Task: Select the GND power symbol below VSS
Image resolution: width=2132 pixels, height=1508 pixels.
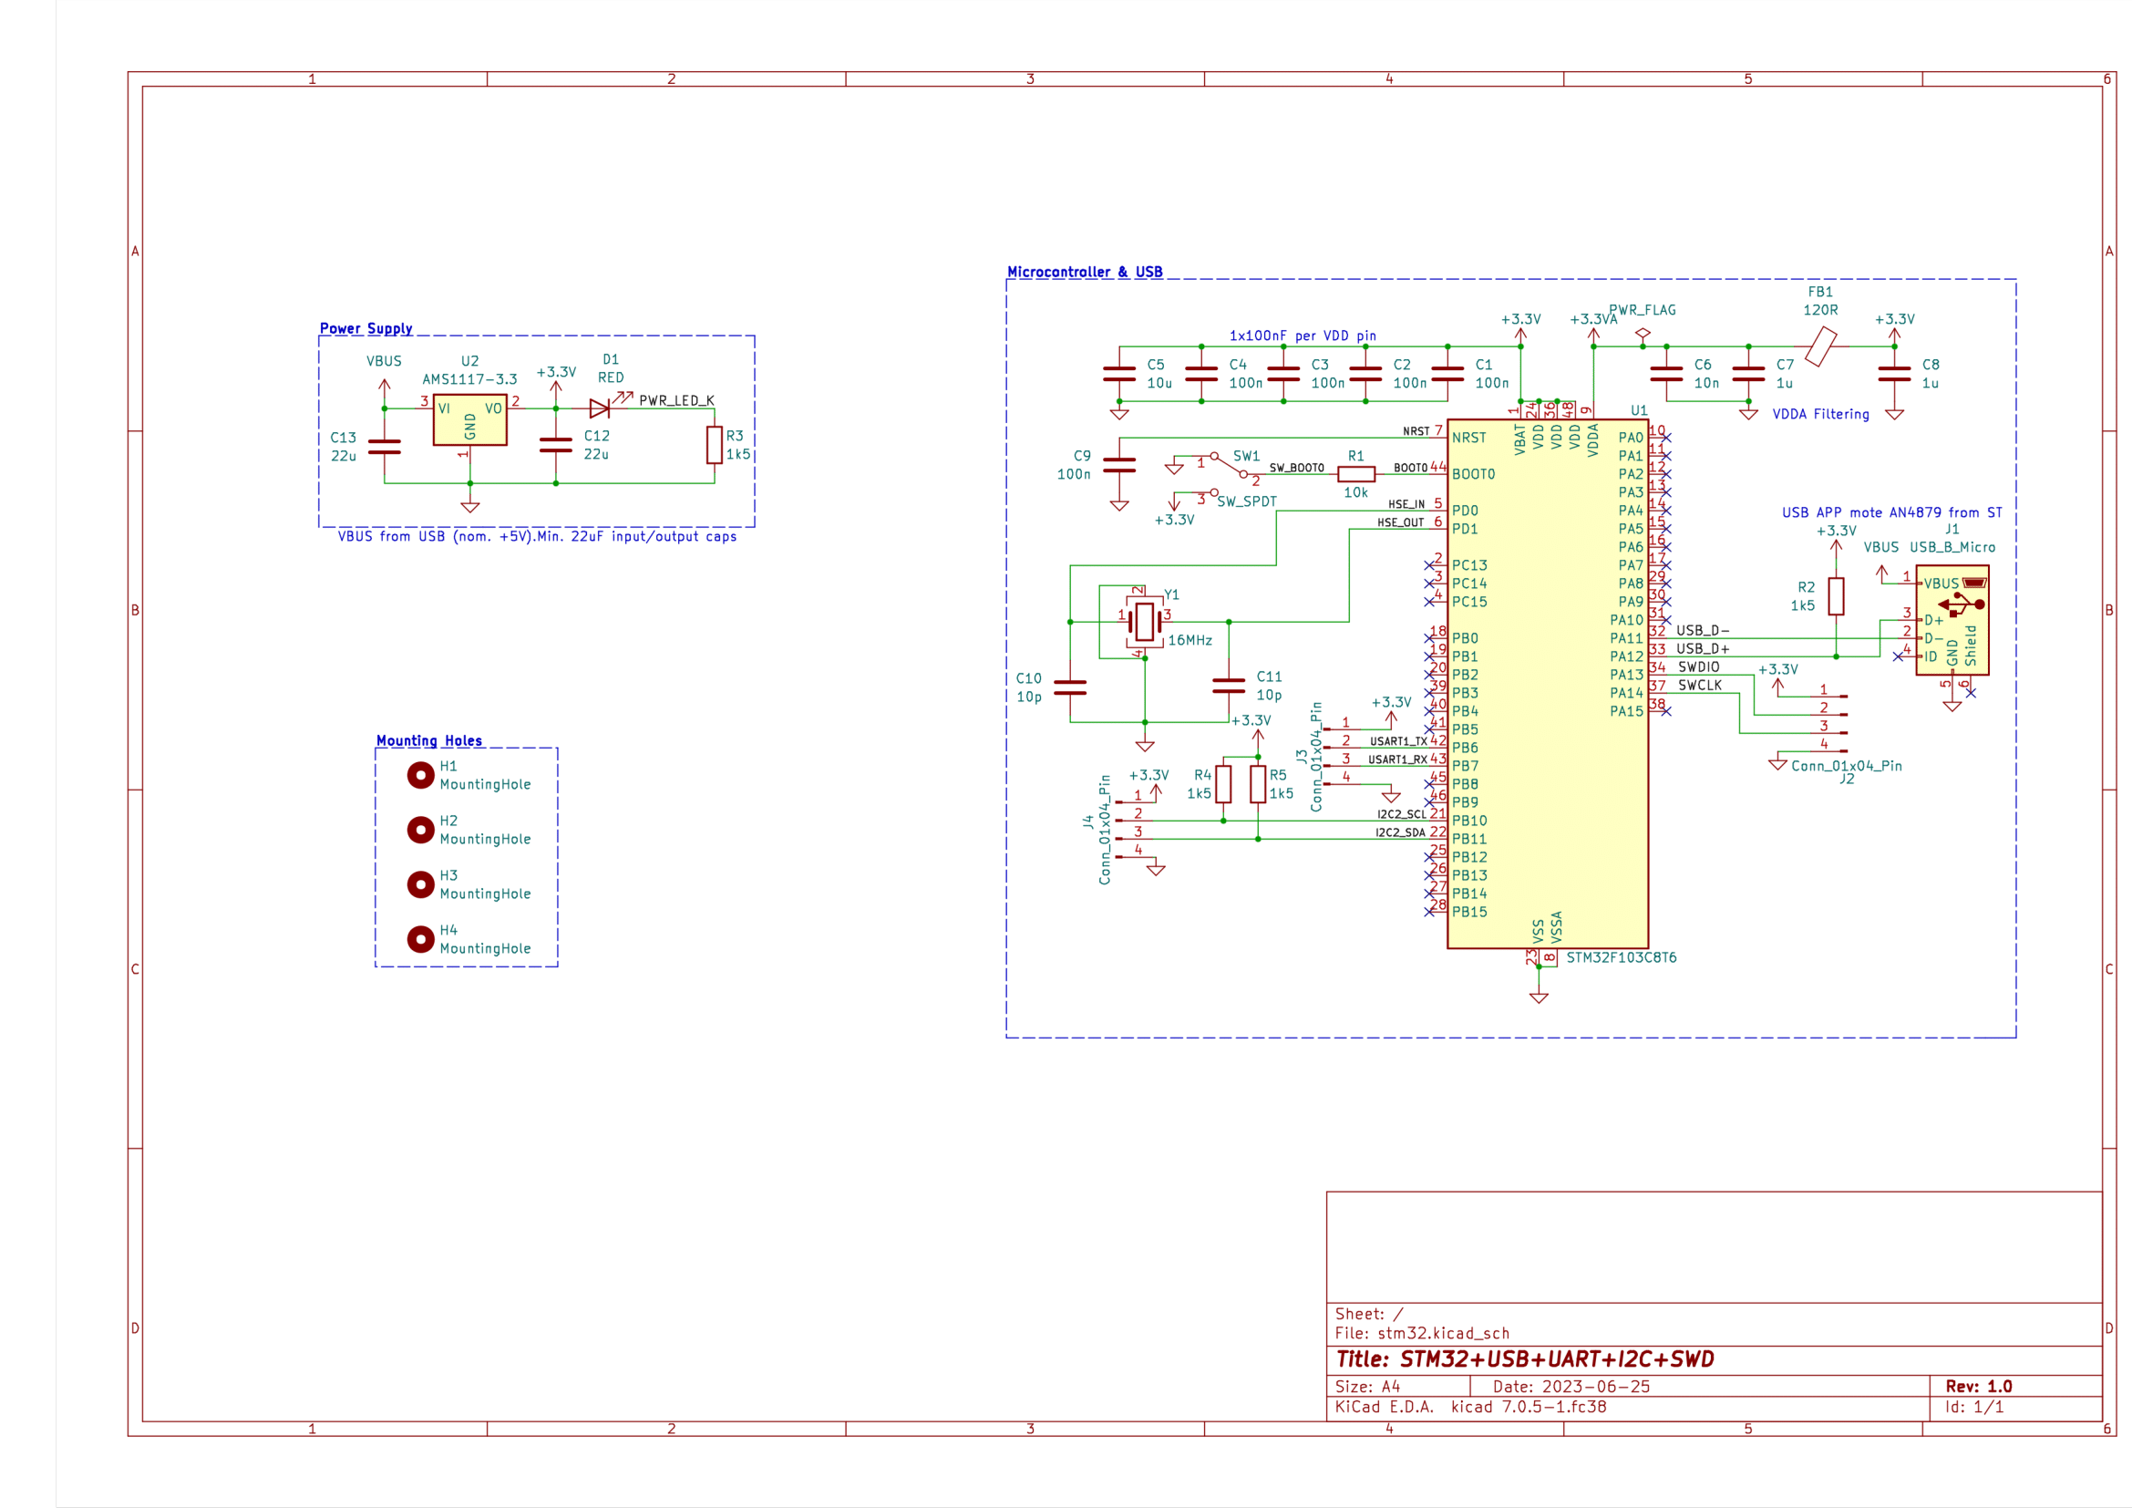Action: pos(1540,997)
